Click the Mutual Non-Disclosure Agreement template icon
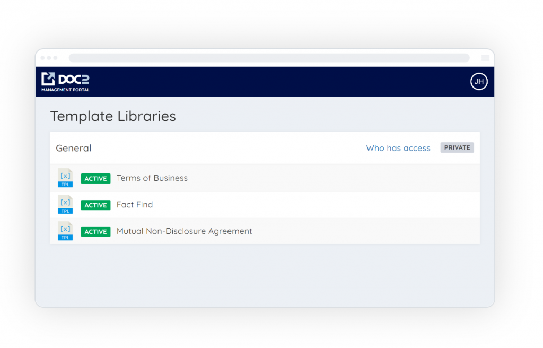Viewport: 543px width, 348px height. coord(65,231)
